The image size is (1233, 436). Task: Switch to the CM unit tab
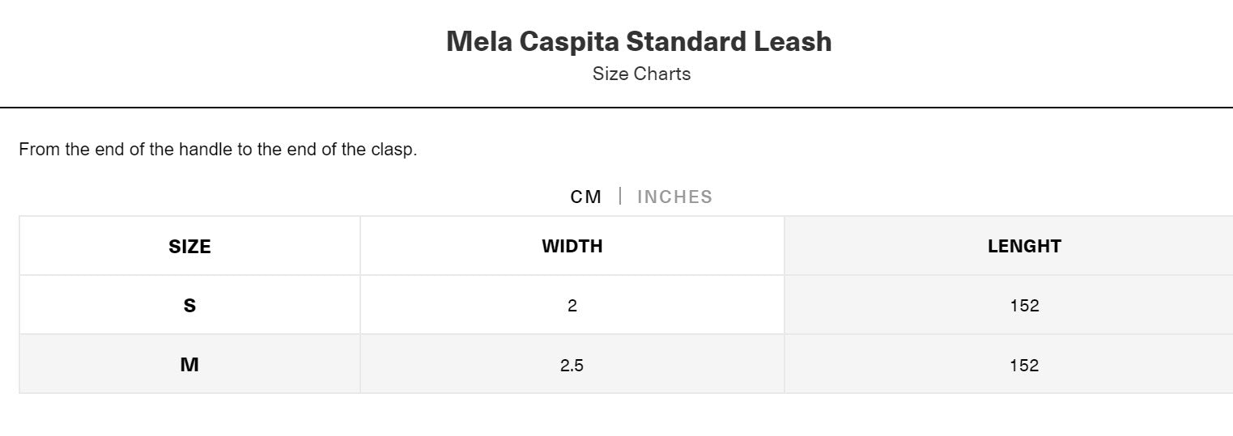coord(586,197)
